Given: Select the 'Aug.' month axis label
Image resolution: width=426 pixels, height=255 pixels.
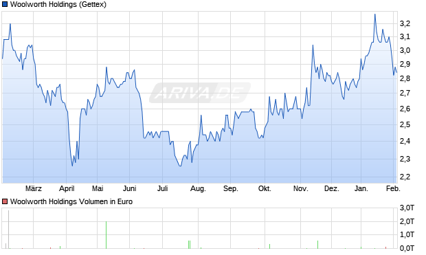Looking at the screenshot, I should click(x=198, y=188).
